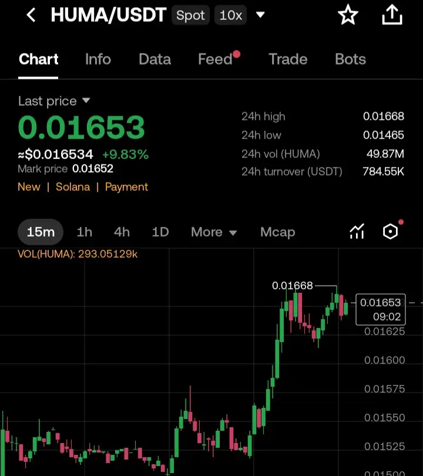Expand the trading pair dropdown arrow

(260, 15)
